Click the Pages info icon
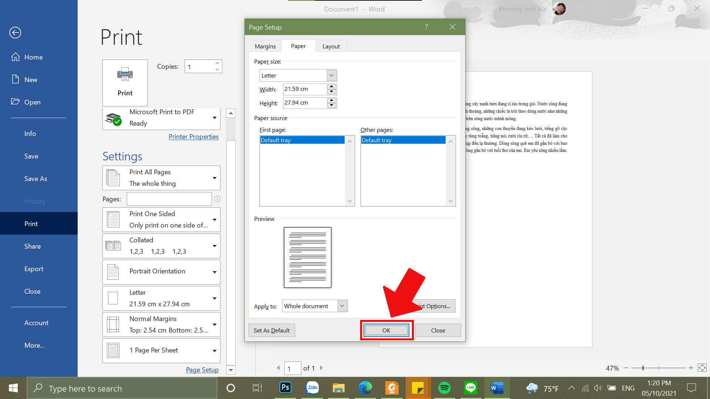 [217, 199]
